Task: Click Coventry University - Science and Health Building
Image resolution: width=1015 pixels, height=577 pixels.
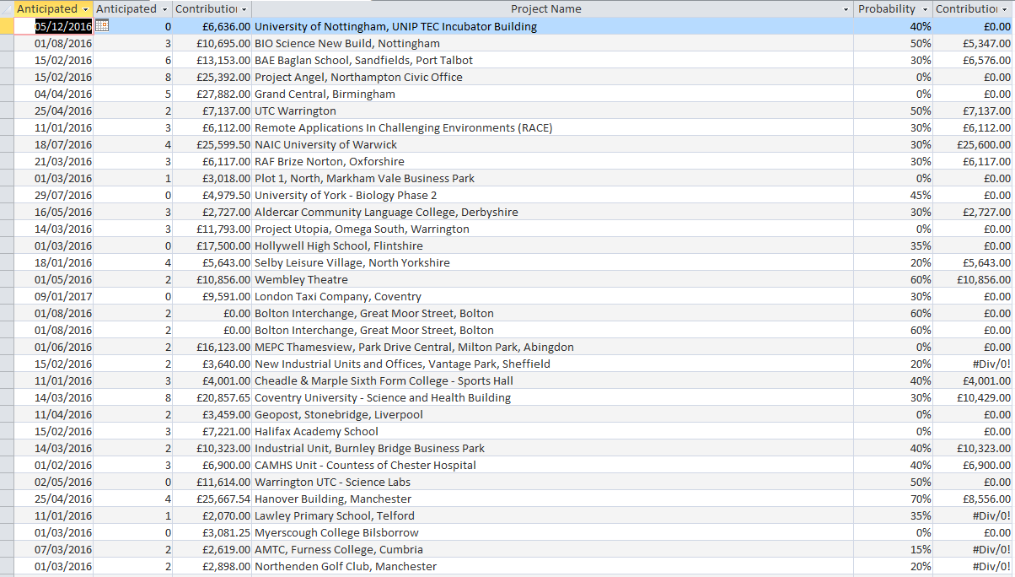Action: coord(383,397)
